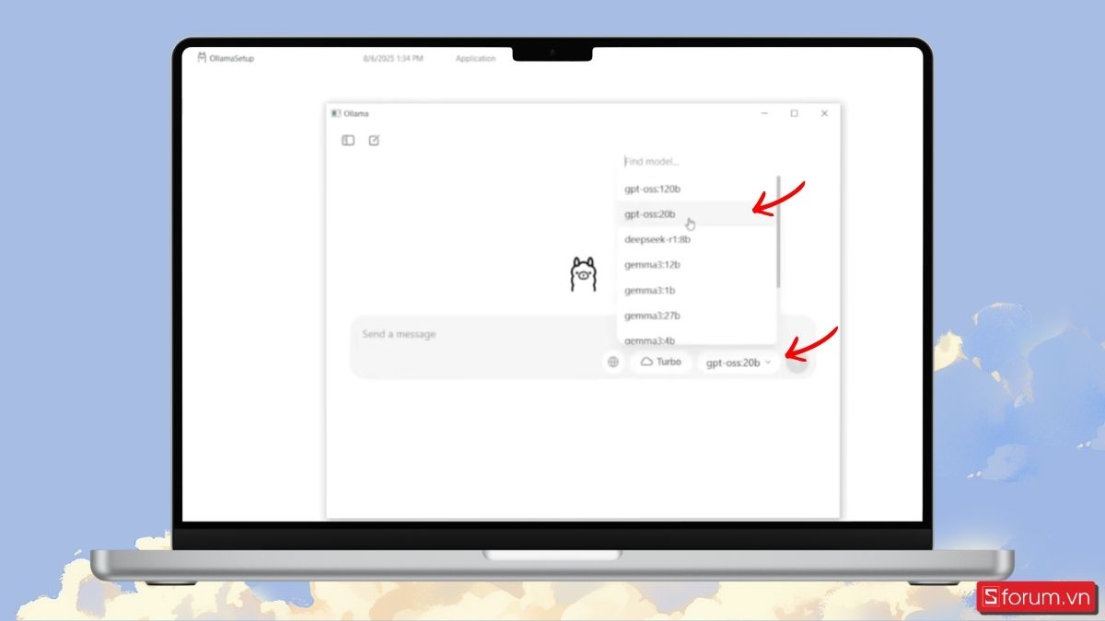1105x621 pixels.
Task: Choose gpt-oss:20b in model list
Action: [697, 214]
